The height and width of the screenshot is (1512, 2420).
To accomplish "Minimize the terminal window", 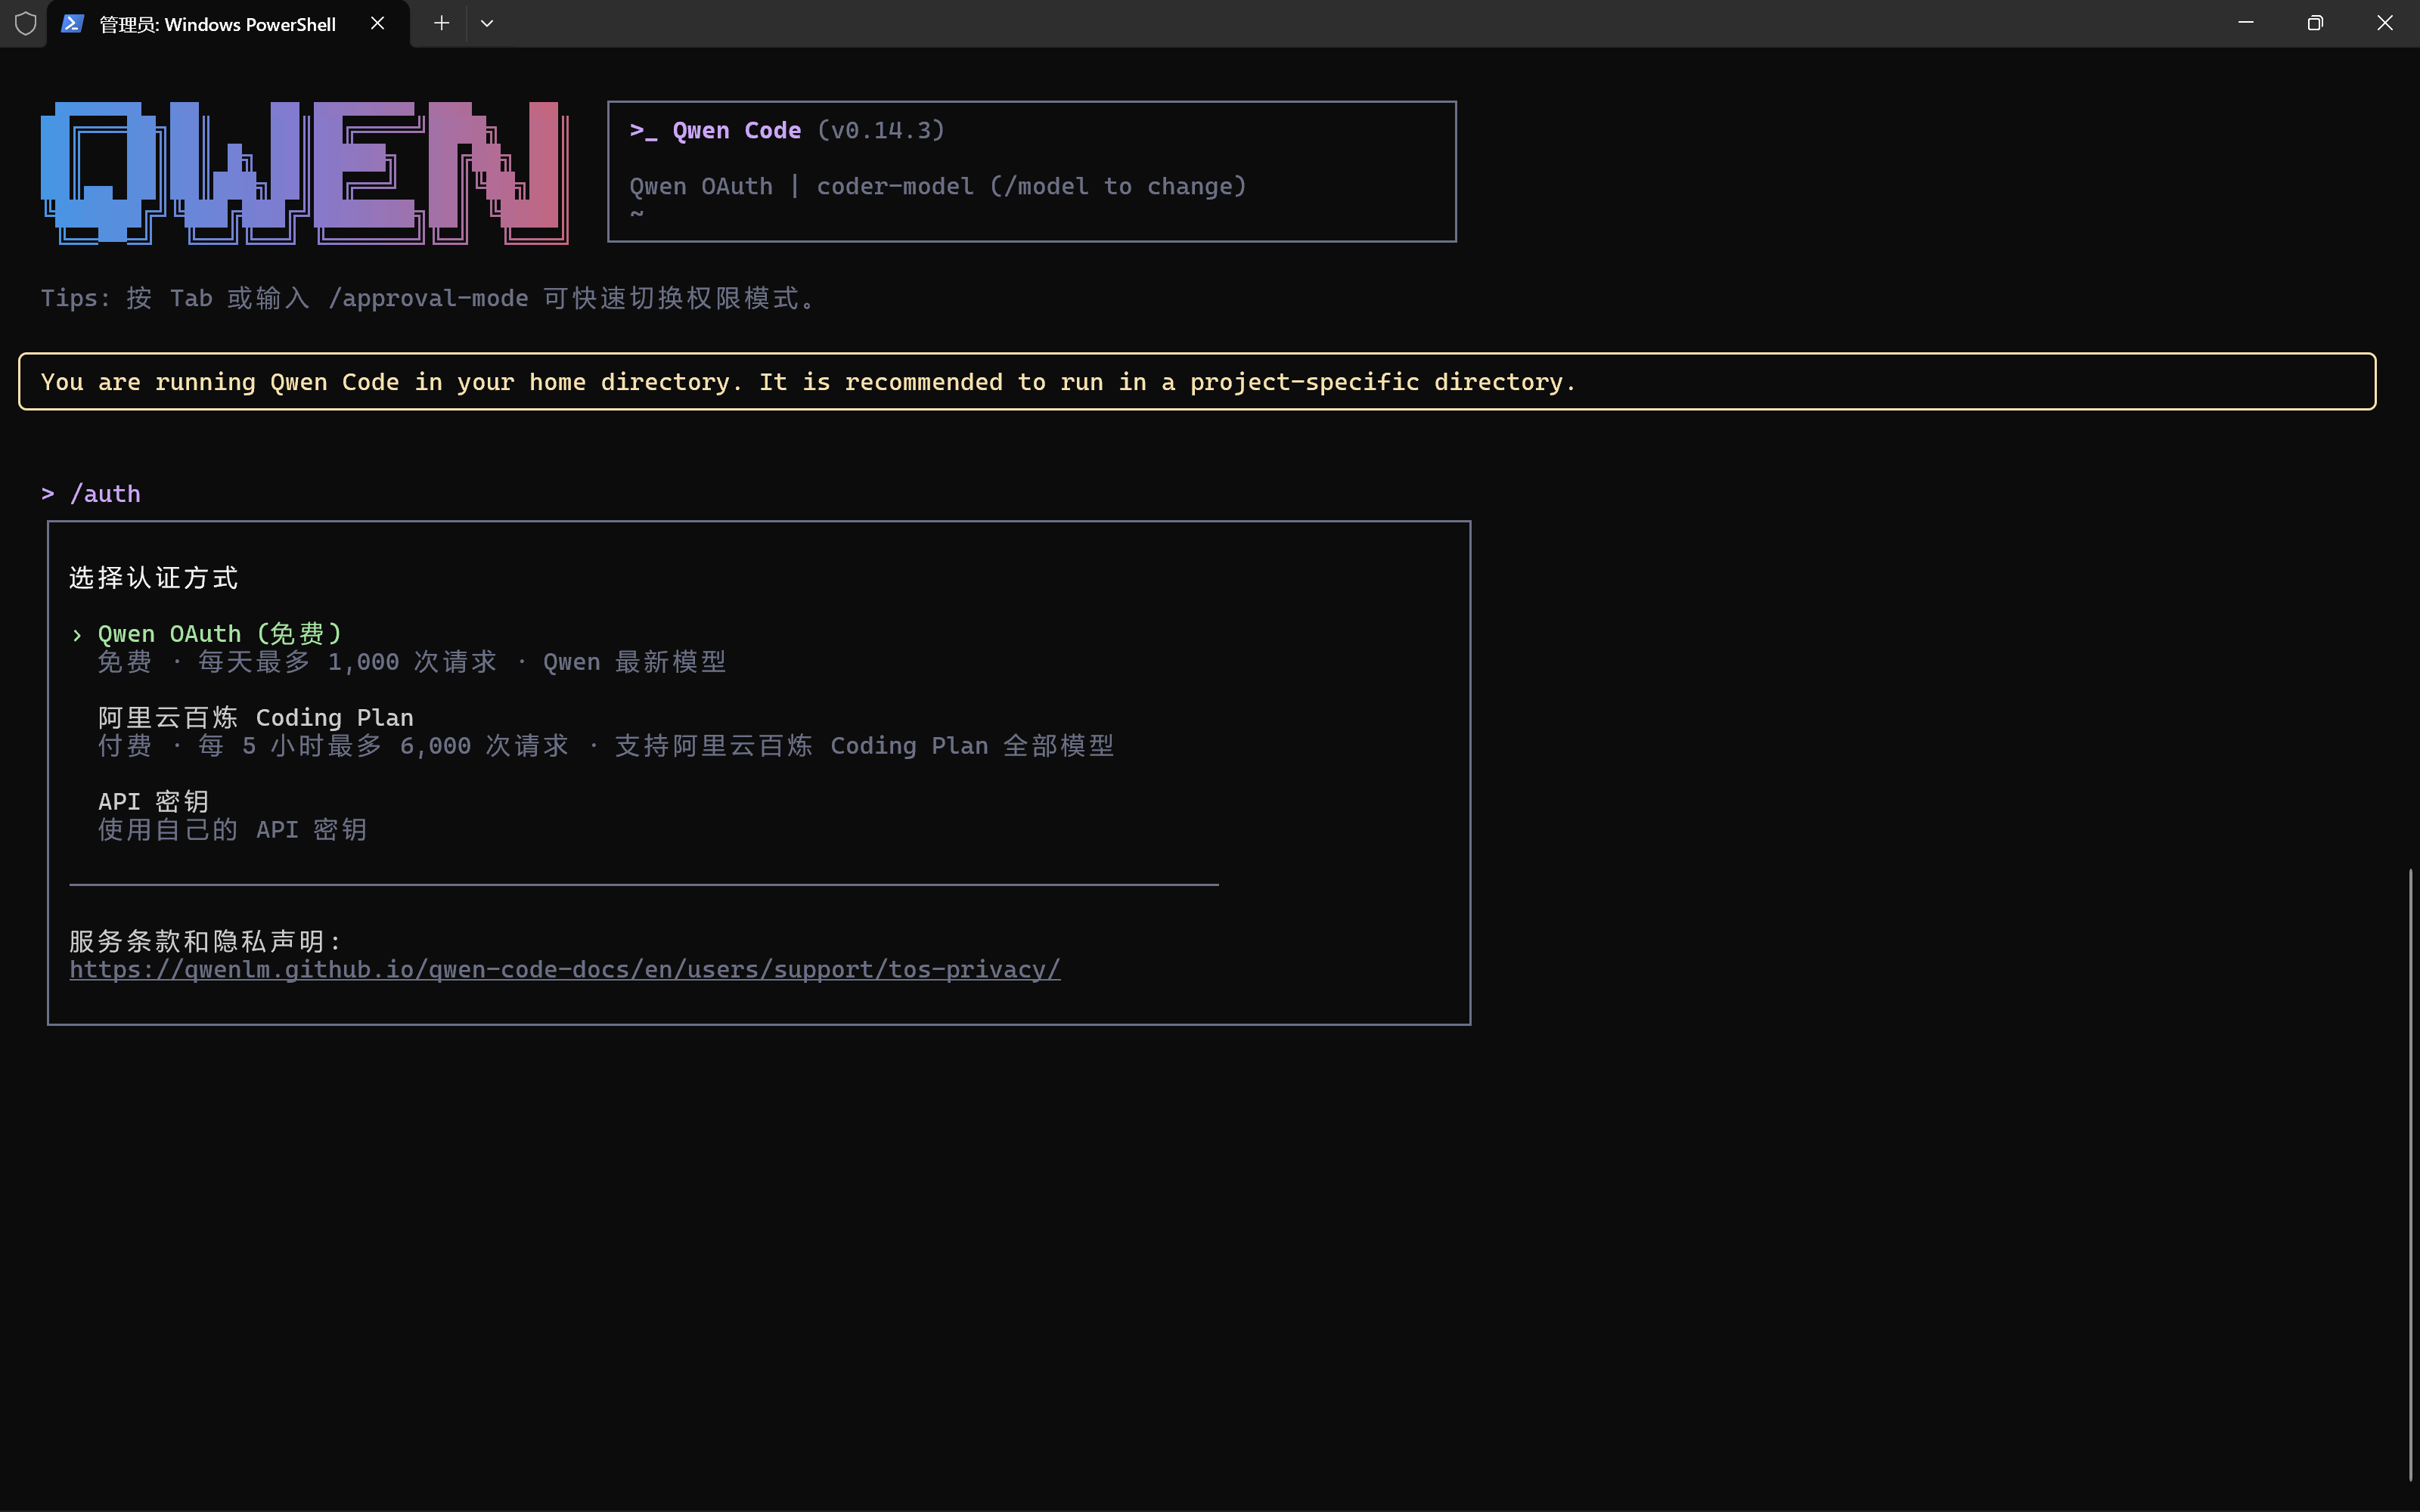I will click(2246, 23).
